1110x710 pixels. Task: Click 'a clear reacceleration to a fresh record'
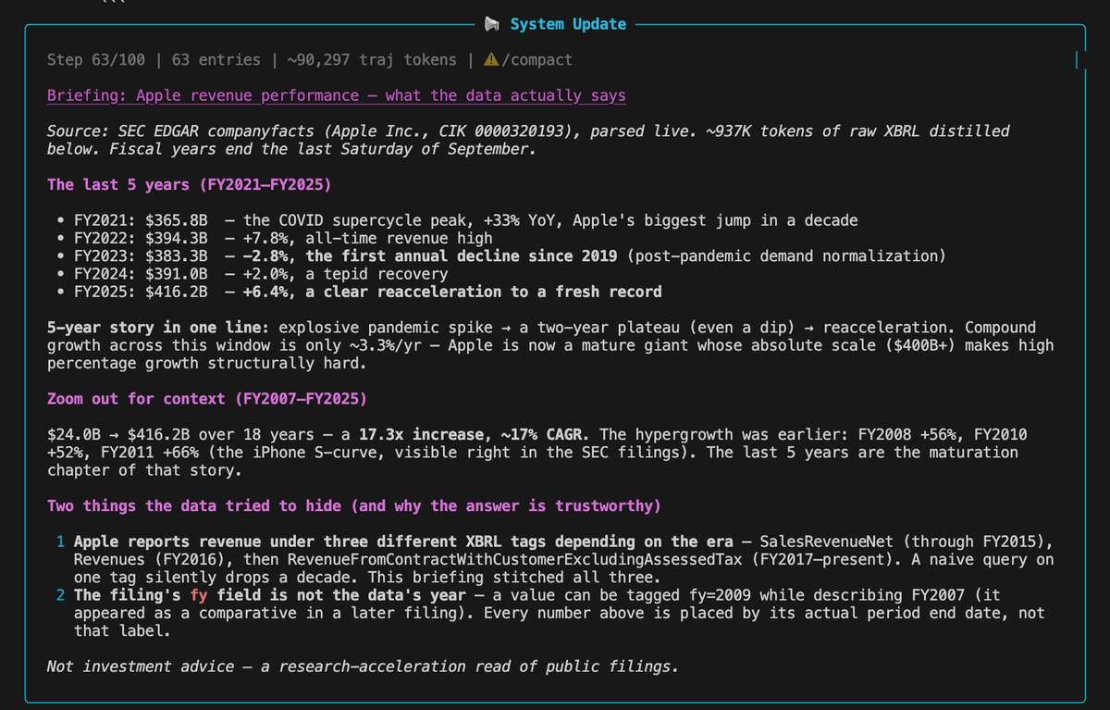484,292
